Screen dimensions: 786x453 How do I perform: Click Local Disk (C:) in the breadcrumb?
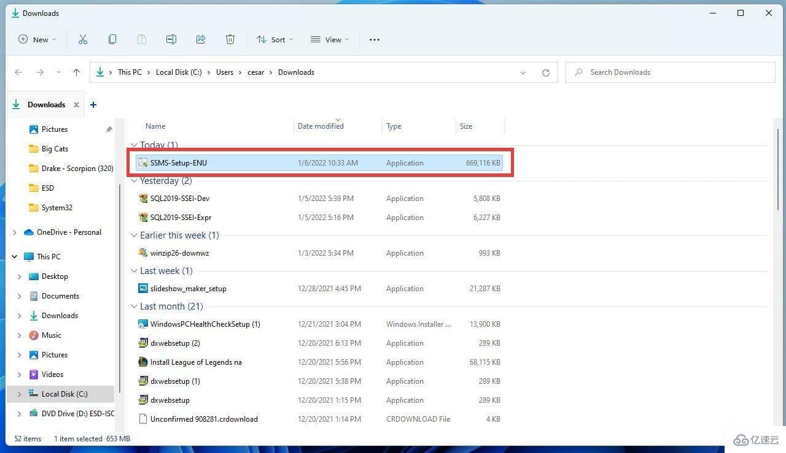pos(179,72)
